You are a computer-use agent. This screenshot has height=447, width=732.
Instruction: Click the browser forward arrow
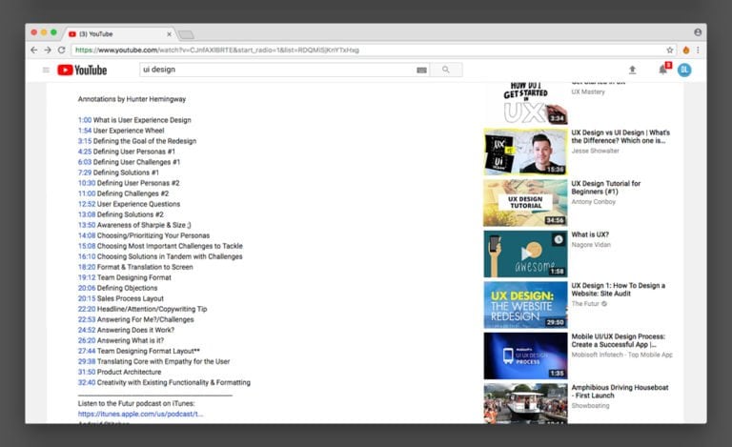tap(48, 50)
